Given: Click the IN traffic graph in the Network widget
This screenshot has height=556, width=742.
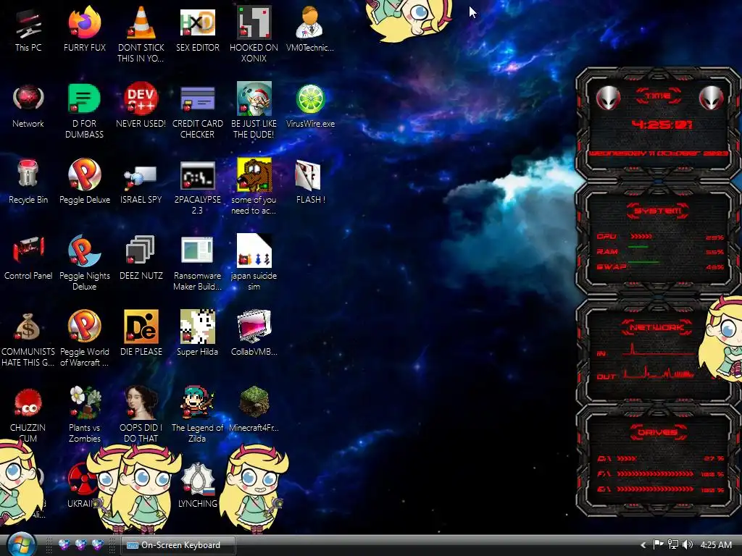Looking at the screenshot, I should click(x=658, y=350).
